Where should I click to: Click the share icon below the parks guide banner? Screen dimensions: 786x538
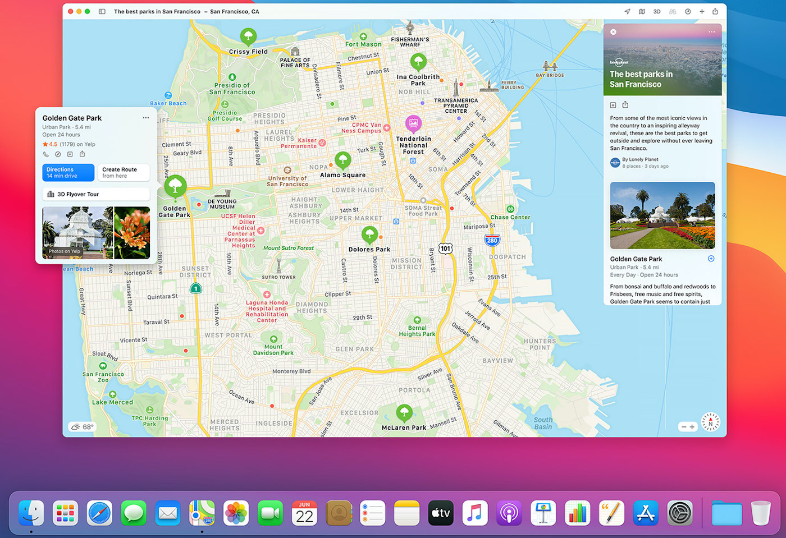coord(625,104)
